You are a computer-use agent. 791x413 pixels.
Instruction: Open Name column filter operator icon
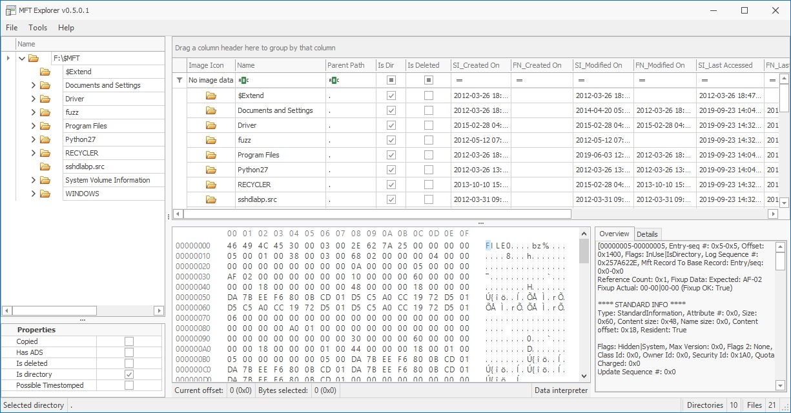tap(243, 80)
